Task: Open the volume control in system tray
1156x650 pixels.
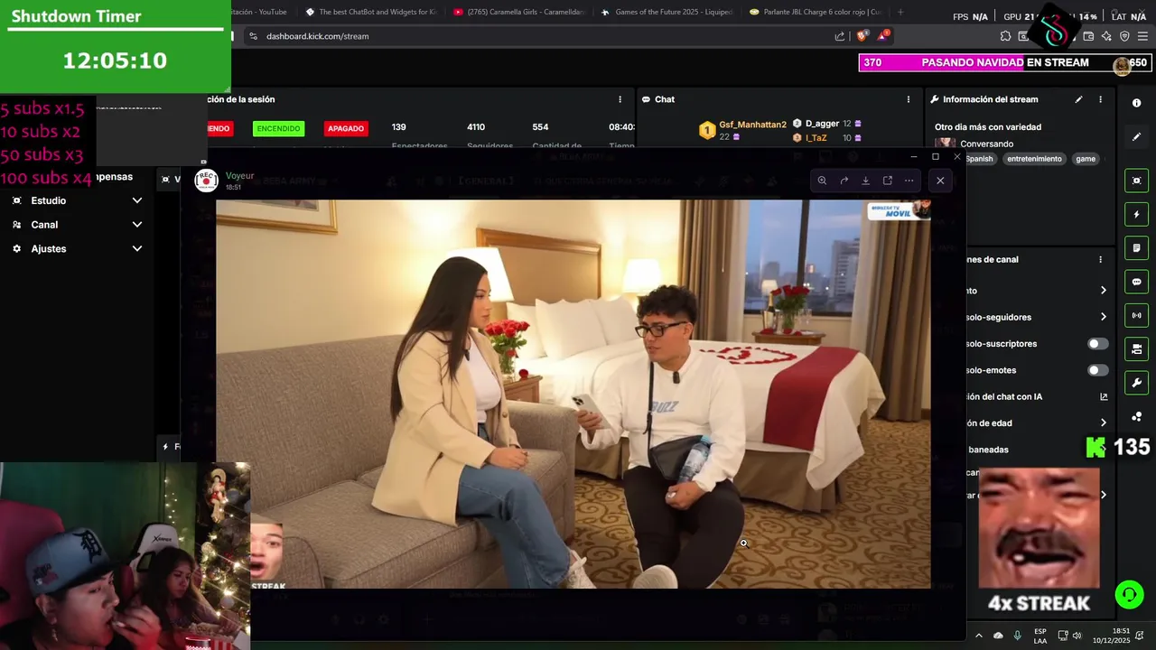Action: tap(1077, 636)
